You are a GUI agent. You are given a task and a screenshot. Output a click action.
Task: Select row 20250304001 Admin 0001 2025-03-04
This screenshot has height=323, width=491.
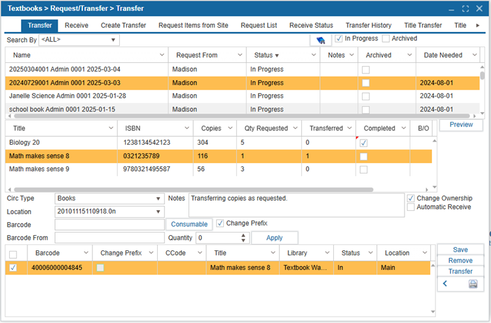pos(242,69)
